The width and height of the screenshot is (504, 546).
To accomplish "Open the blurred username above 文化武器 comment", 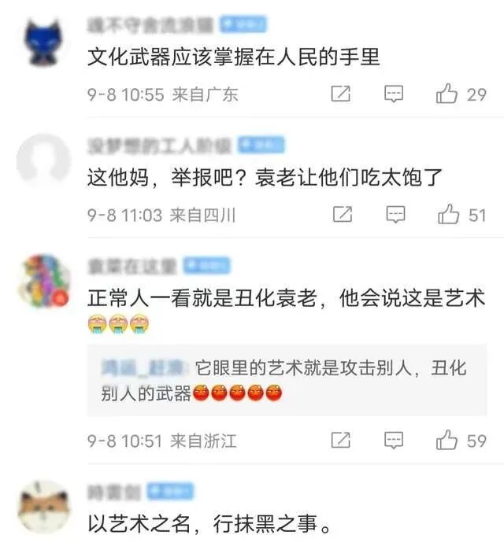I will click(x=150, y=25).
